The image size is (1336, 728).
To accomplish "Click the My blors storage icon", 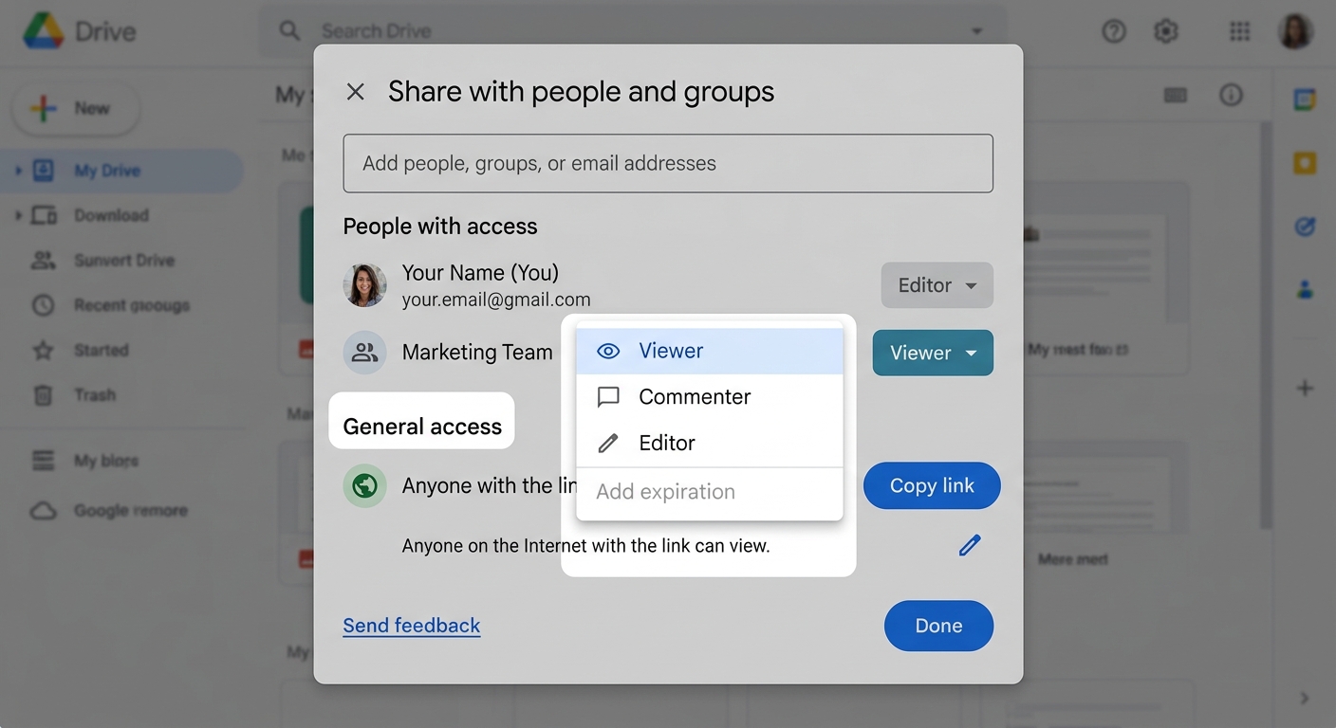I will point(43,461).
